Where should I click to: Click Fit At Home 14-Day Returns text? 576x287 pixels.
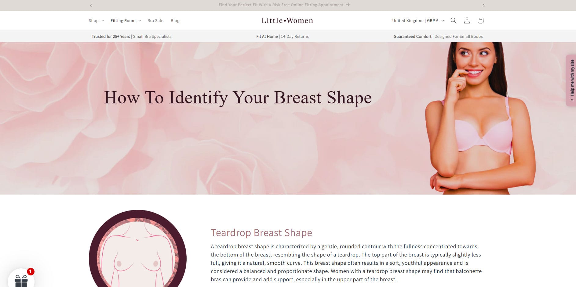click(283, 36)
